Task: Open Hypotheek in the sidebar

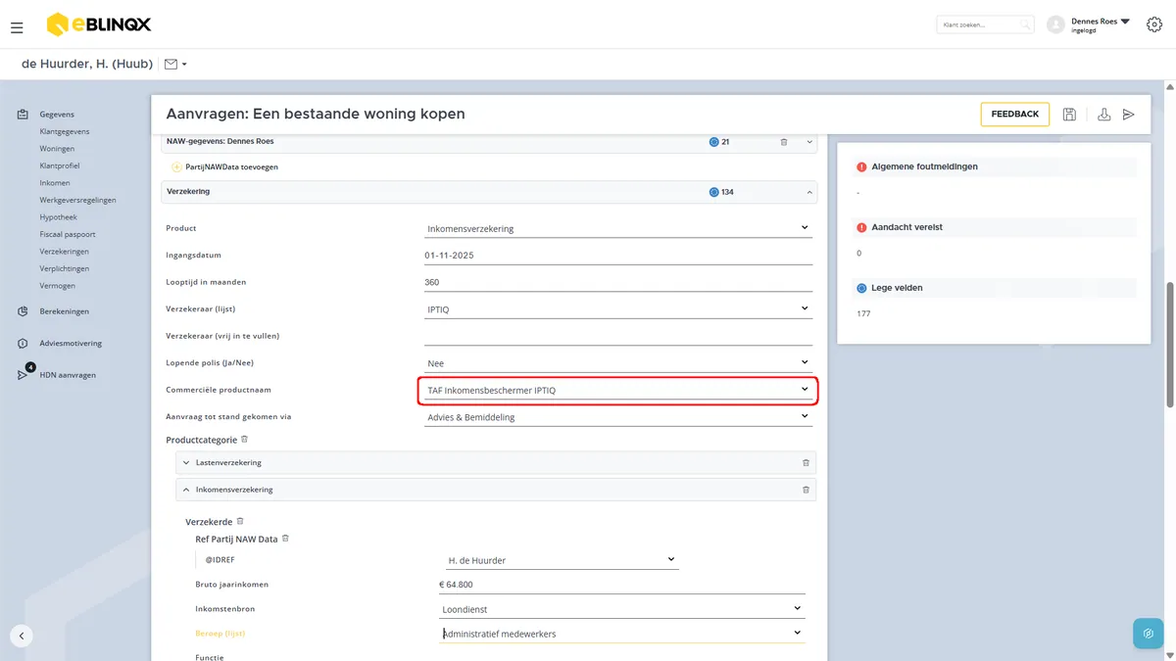Action: [58, 217]
